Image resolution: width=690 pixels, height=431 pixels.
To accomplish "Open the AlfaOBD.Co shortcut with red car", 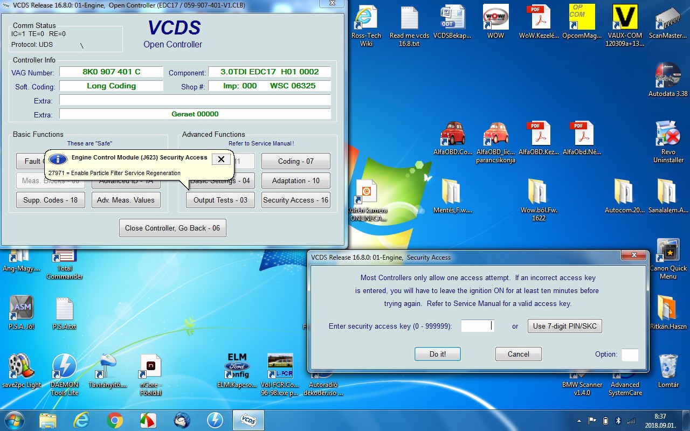I will 452,138.
